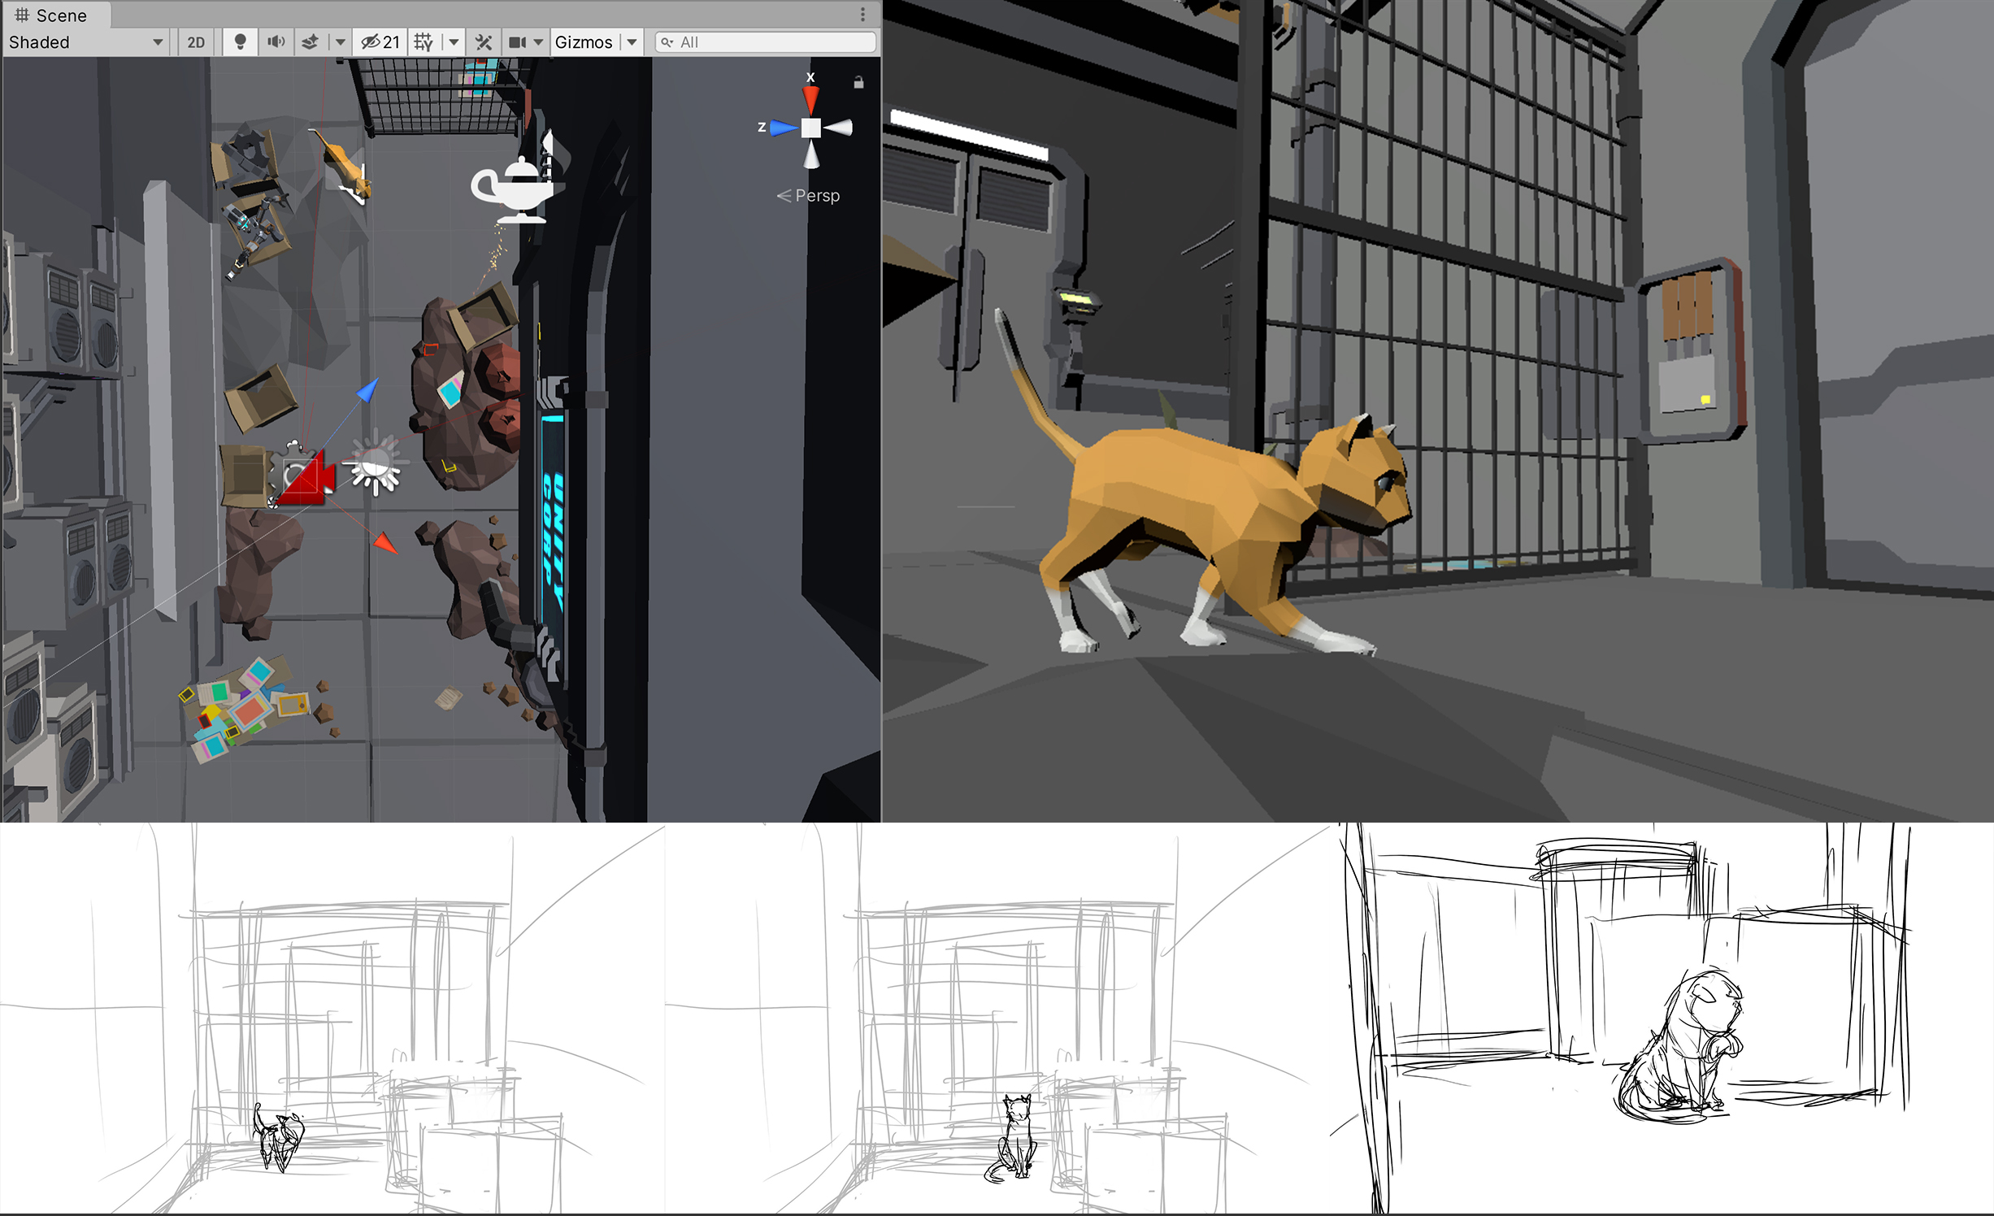Open the component editor tools icon
The height and width of the screenshot is (1216, 1994).
click(484, 42)
